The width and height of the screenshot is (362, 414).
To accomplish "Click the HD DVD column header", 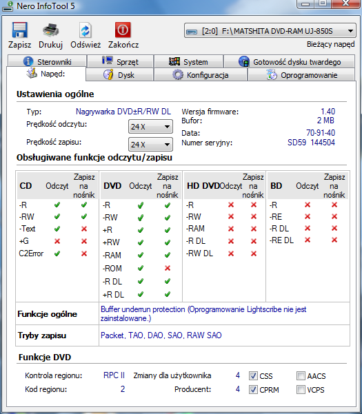I will coord(203,186).
